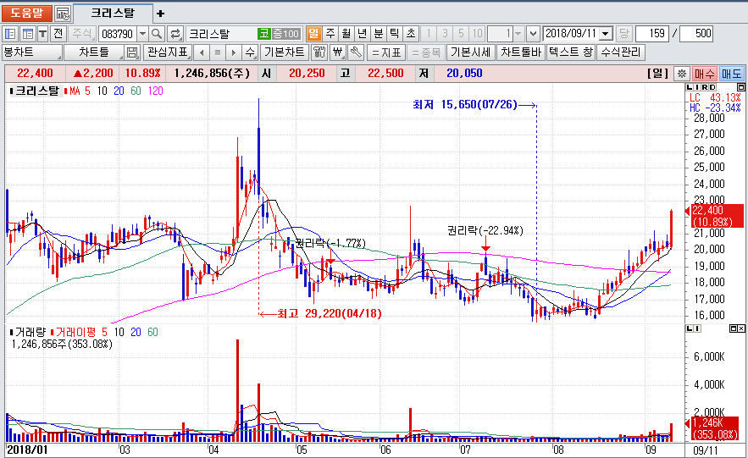Switch chart to monthly 월 period
The image size is (748, 458).
click(x=346, y=34)
